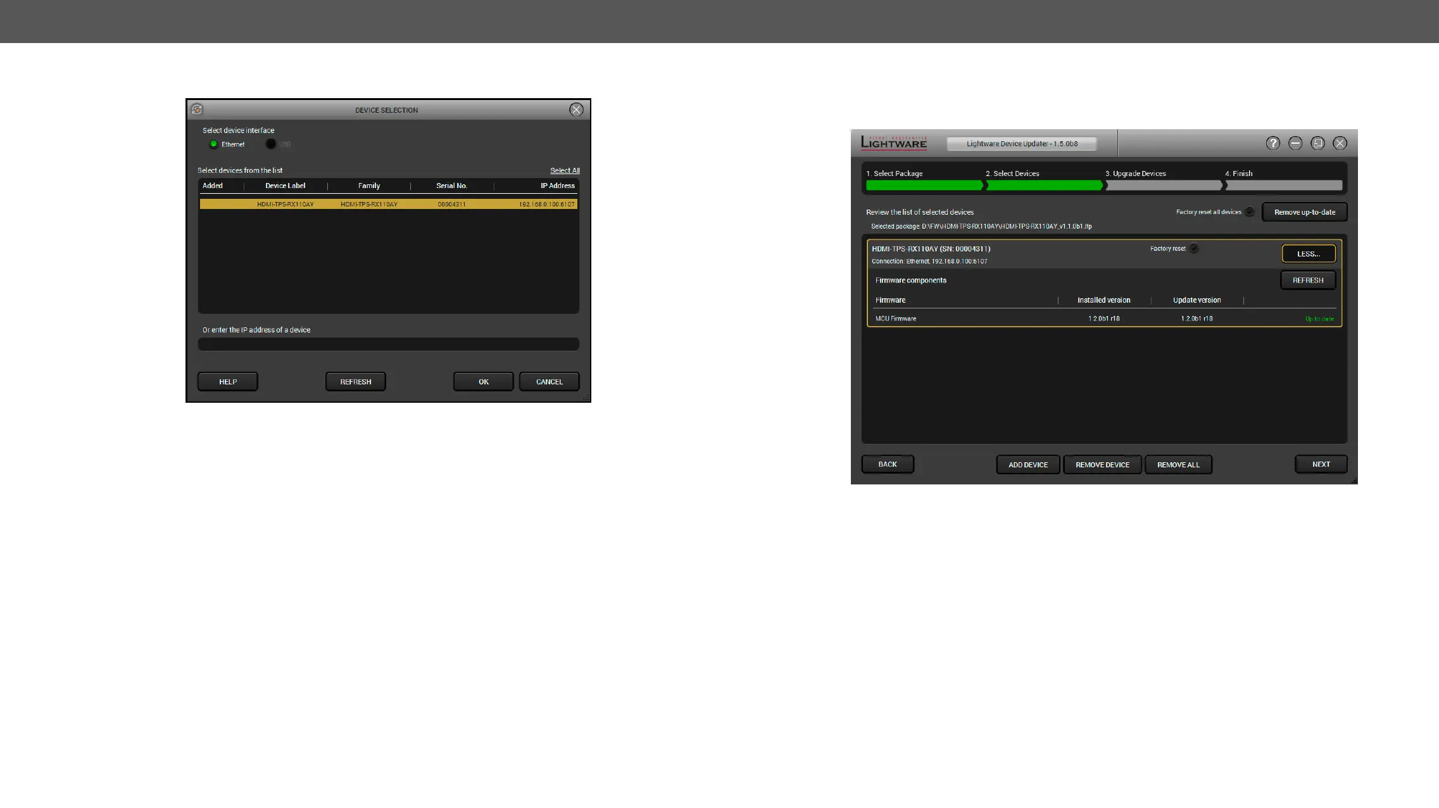Screen dimensions: 1439x808
Task: Click the Finish gray progress bar
Action: 1283,186
